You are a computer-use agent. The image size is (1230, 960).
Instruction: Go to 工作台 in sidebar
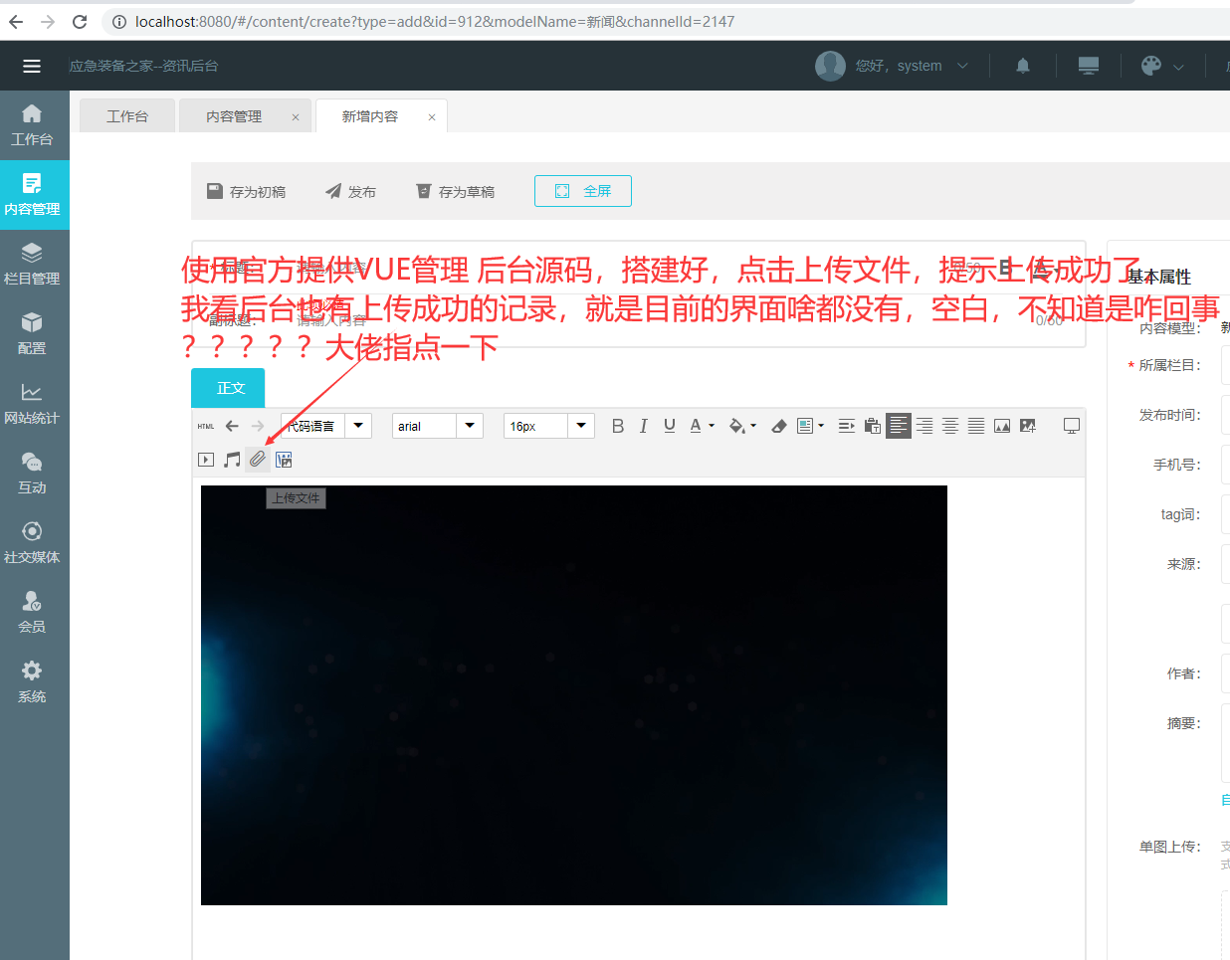pos(32,125)
